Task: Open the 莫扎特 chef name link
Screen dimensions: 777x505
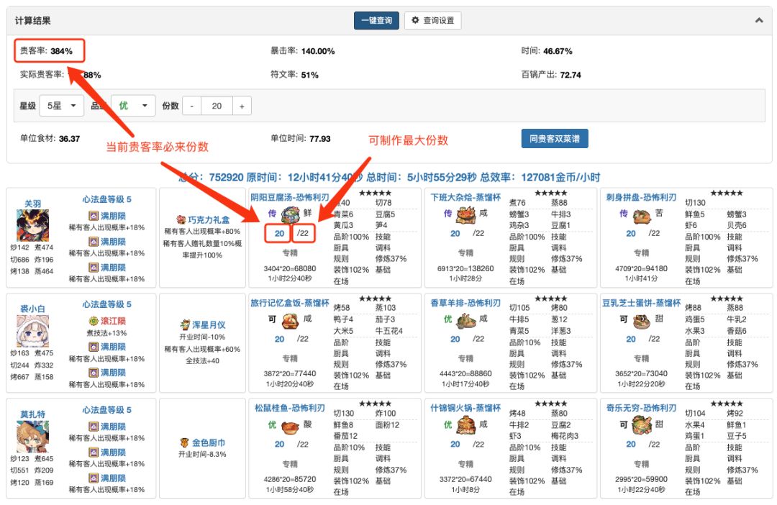Action: [x=32, y=414]
